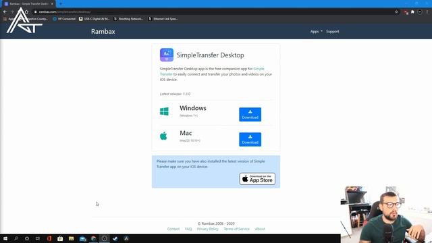Open the Windows Start menu
Screen dimensions: 432x243
pos(5,238)
